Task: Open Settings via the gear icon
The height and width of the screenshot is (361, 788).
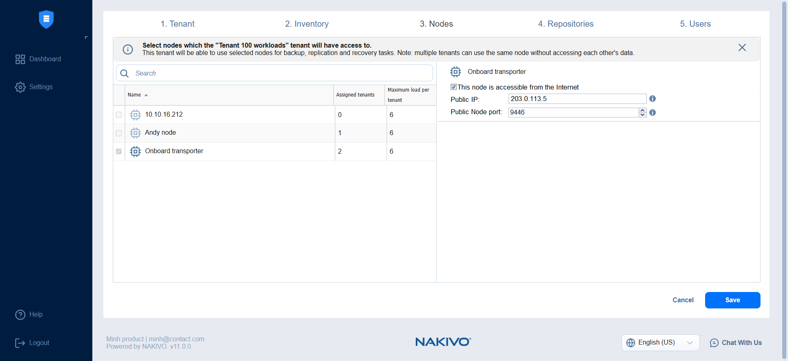Action: [20, 87]
